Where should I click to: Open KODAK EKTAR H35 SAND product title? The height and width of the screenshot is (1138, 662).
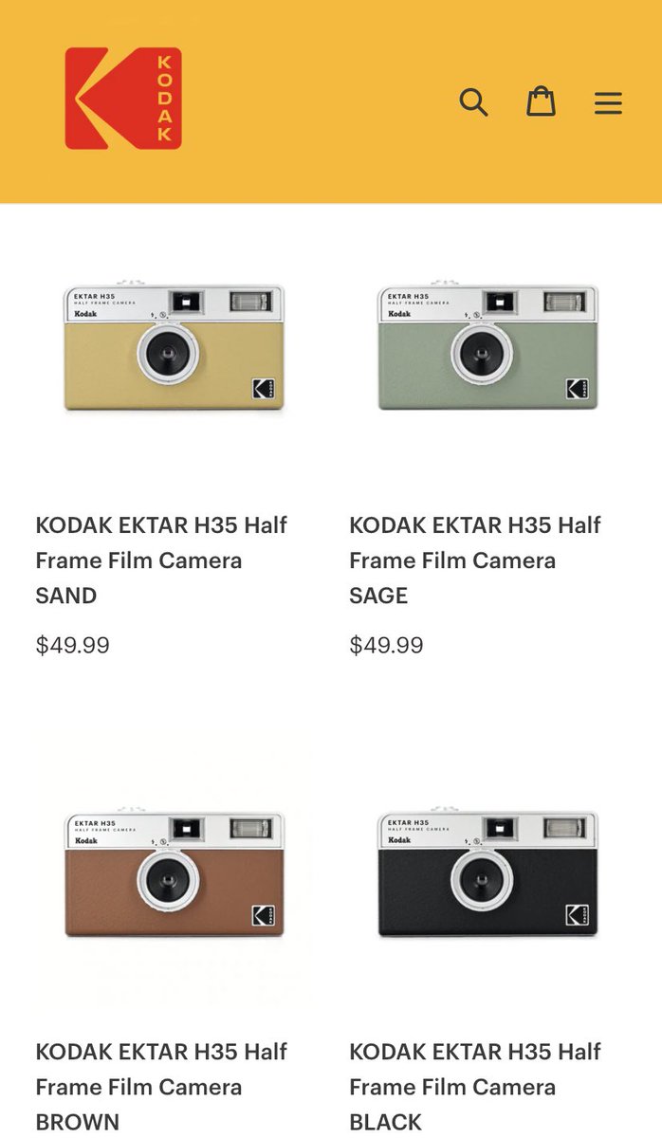click(x=161, y=560)
